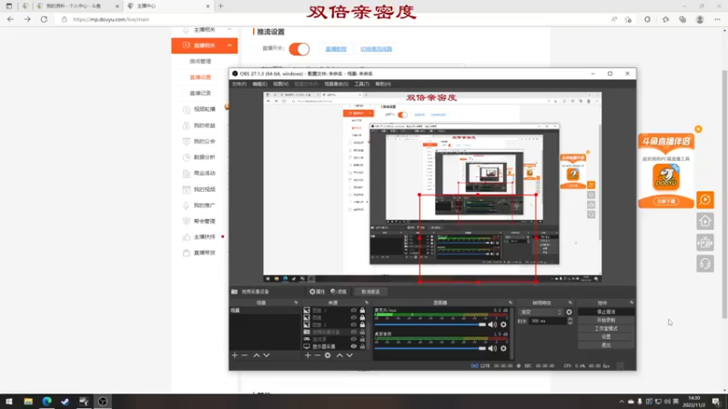
Task: Collapse the 直播相关 sidebar section
Action: 229,45
